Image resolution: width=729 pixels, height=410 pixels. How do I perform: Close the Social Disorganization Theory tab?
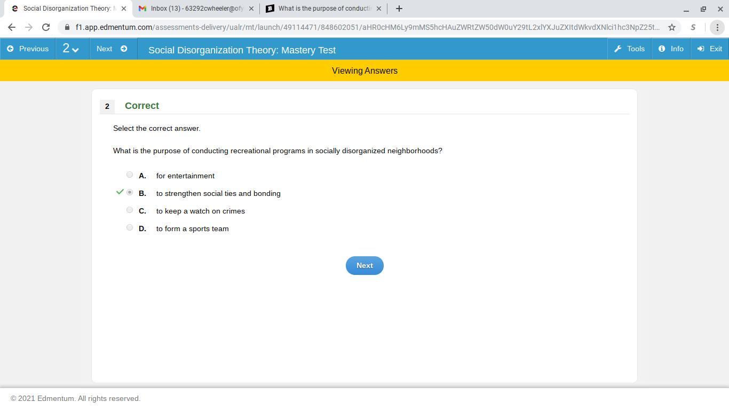point(124,9)
